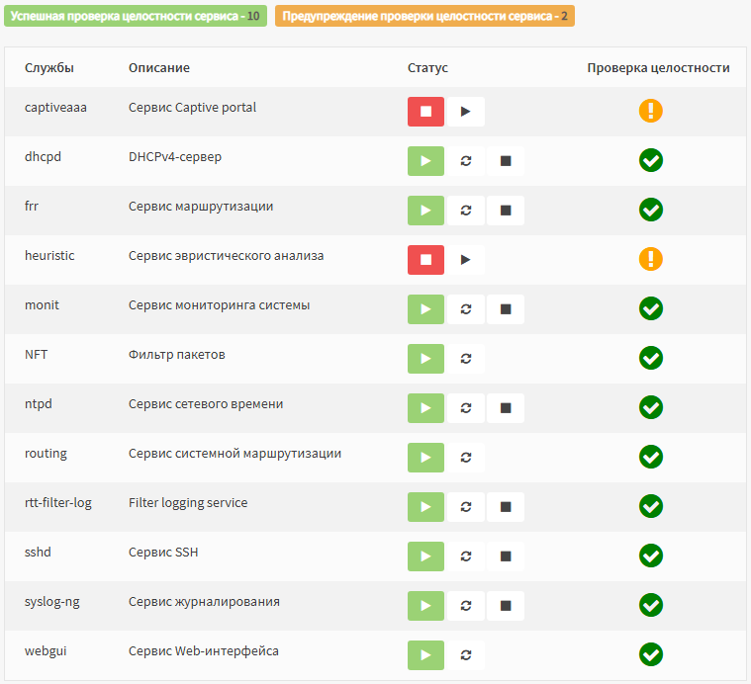Start the captiveaaa service

pos(466,112)
